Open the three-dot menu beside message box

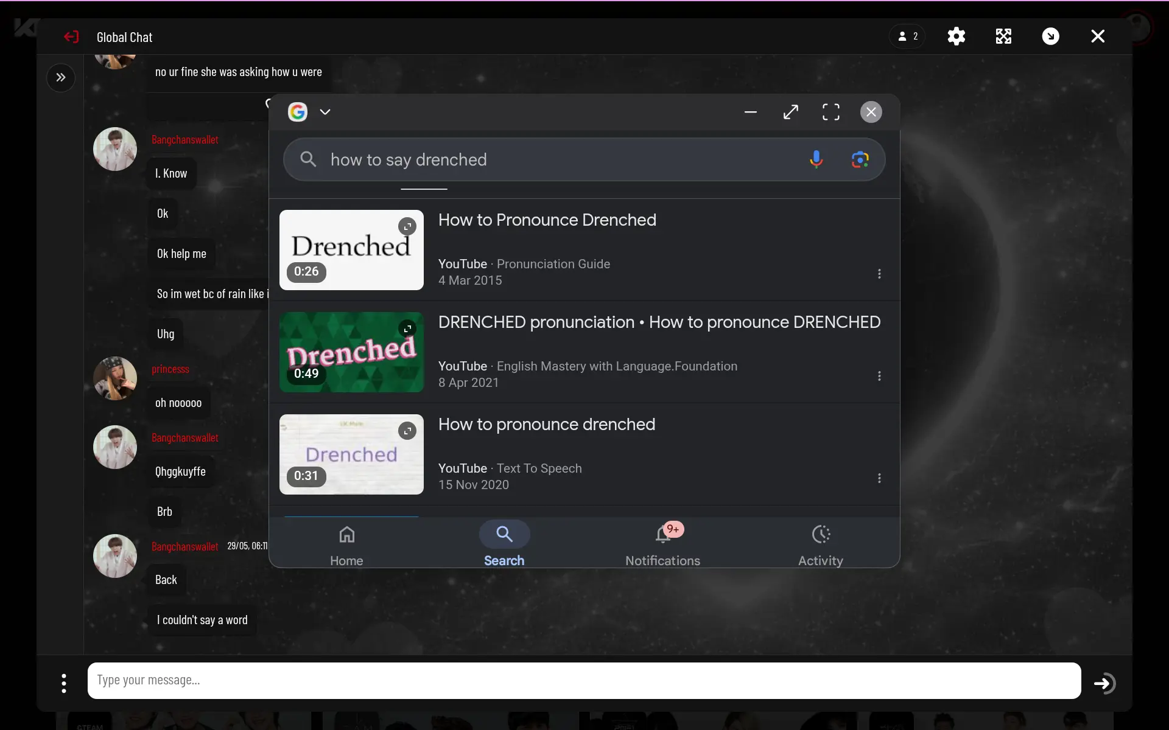click(64, 683)
